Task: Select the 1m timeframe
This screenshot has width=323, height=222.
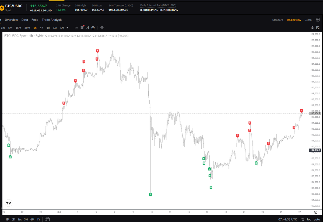Action: pyautogui.click(x=3, y=27)
